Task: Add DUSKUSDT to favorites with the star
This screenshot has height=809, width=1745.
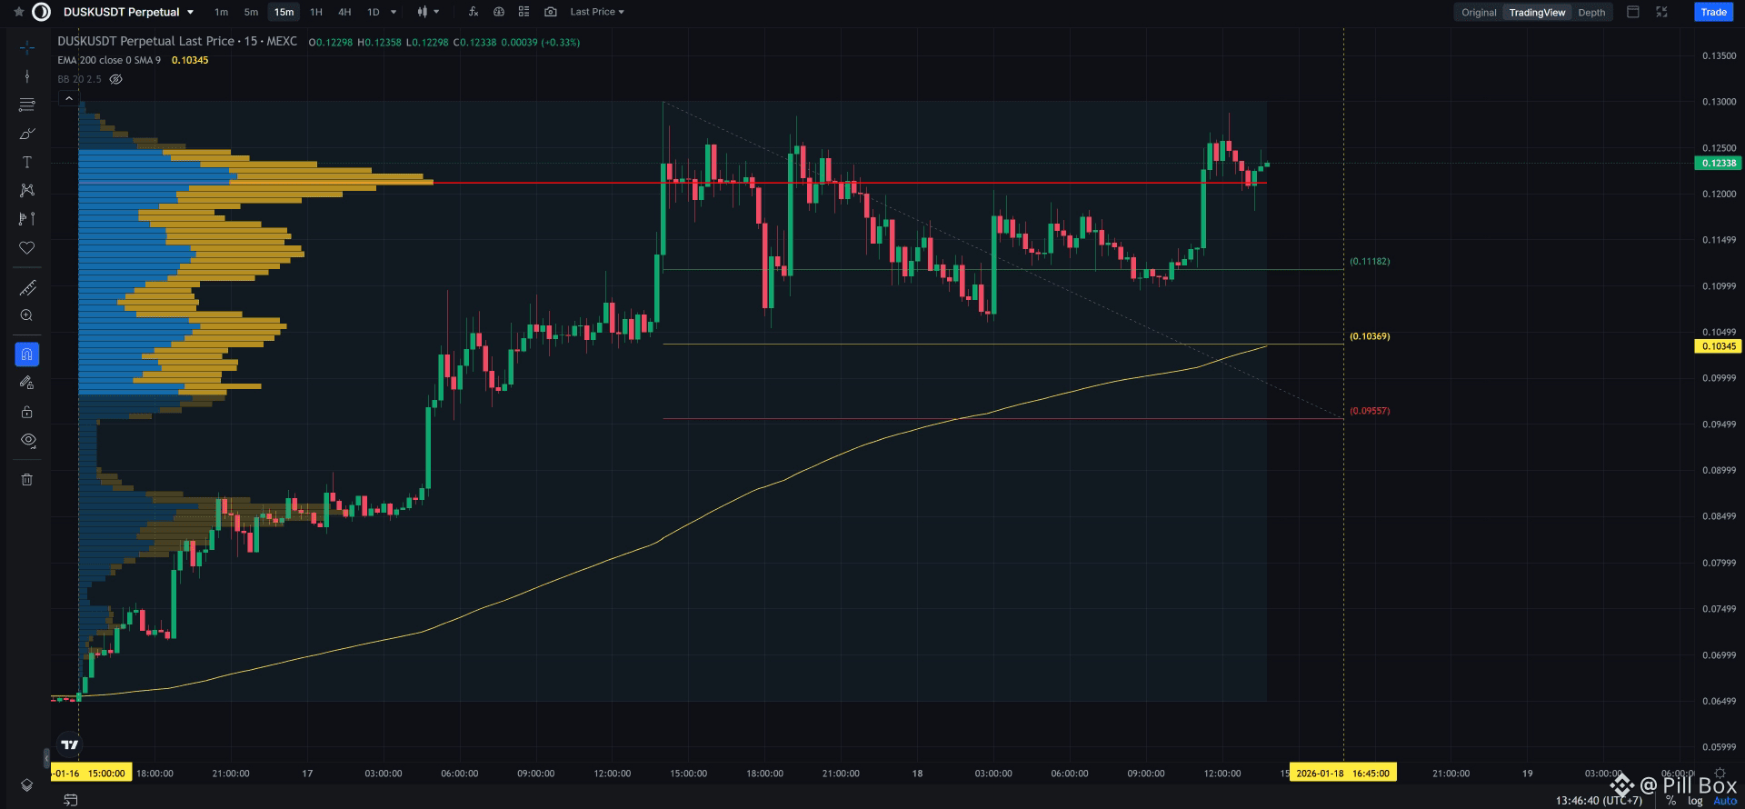Action: pos(18,12)
